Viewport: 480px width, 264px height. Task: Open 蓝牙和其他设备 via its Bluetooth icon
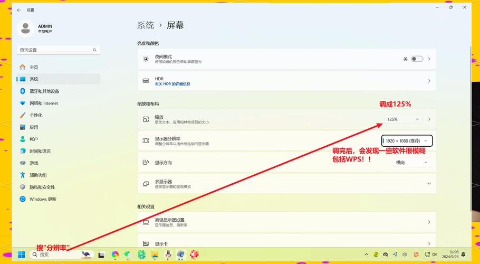pyautogui.click(x=22, y=91)
